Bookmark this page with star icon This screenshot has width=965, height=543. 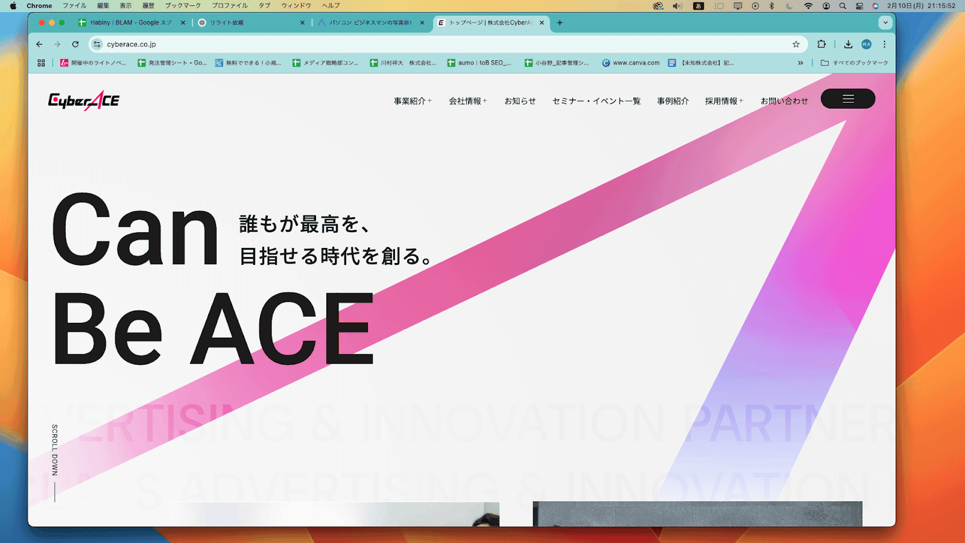(x=796, y=44)
